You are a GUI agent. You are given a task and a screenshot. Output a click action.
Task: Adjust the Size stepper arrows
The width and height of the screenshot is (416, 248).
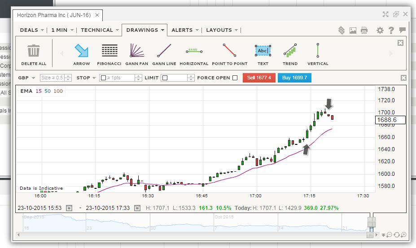pos(68,78)
